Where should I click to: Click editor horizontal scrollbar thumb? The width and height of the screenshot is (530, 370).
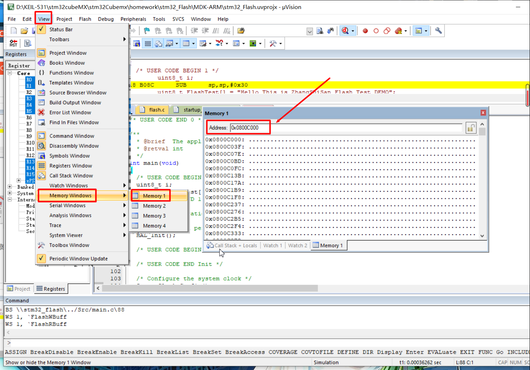coord(210,288)
